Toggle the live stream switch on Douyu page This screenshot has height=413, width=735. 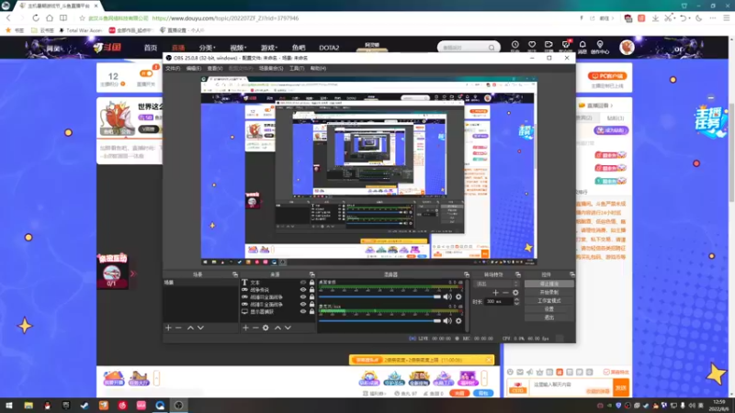coord(146,73)
